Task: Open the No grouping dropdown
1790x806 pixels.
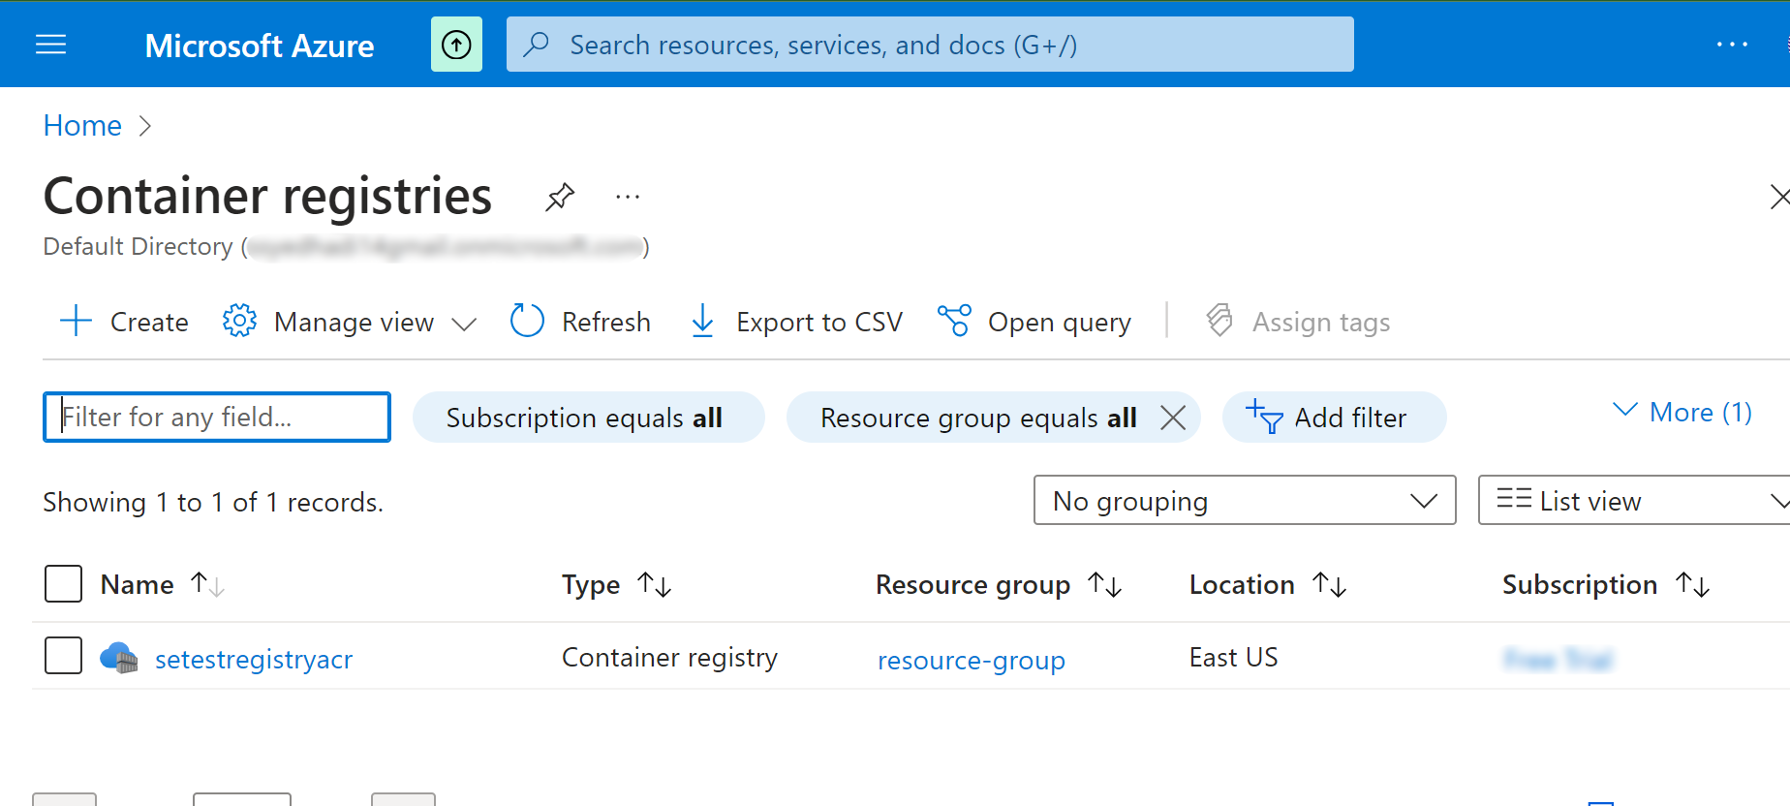Action: click(x=1245, y=501)
